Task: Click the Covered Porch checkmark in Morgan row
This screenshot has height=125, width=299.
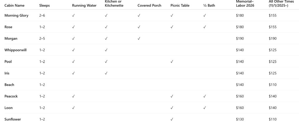Action: tap(139, 39)
